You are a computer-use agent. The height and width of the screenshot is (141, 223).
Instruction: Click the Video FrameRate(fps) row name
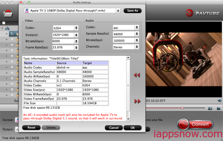[x=40, y=99]
